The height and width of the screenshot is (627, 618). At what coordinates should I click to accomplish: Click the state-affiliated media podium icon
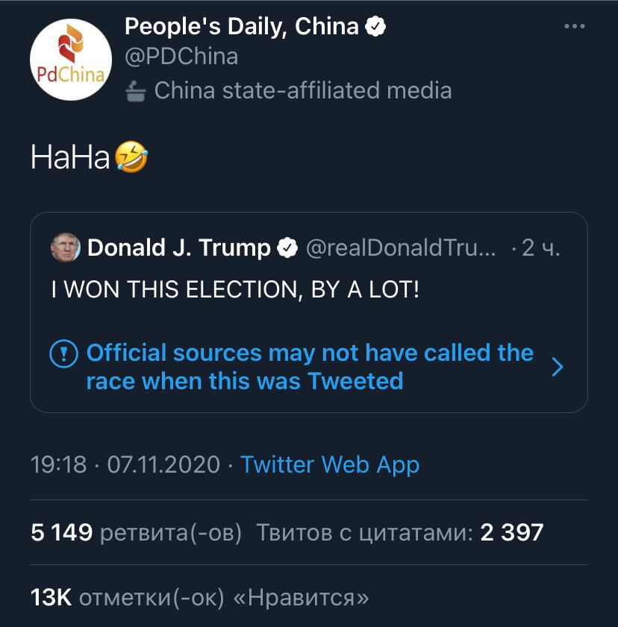click(x=136, y=91)
